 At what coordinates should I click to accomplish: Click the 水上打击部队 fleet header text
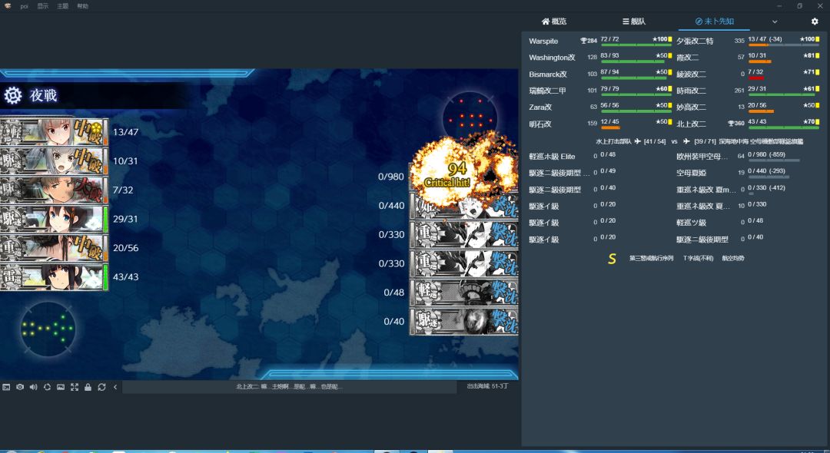pyautogui.click(x=613, y=142)
